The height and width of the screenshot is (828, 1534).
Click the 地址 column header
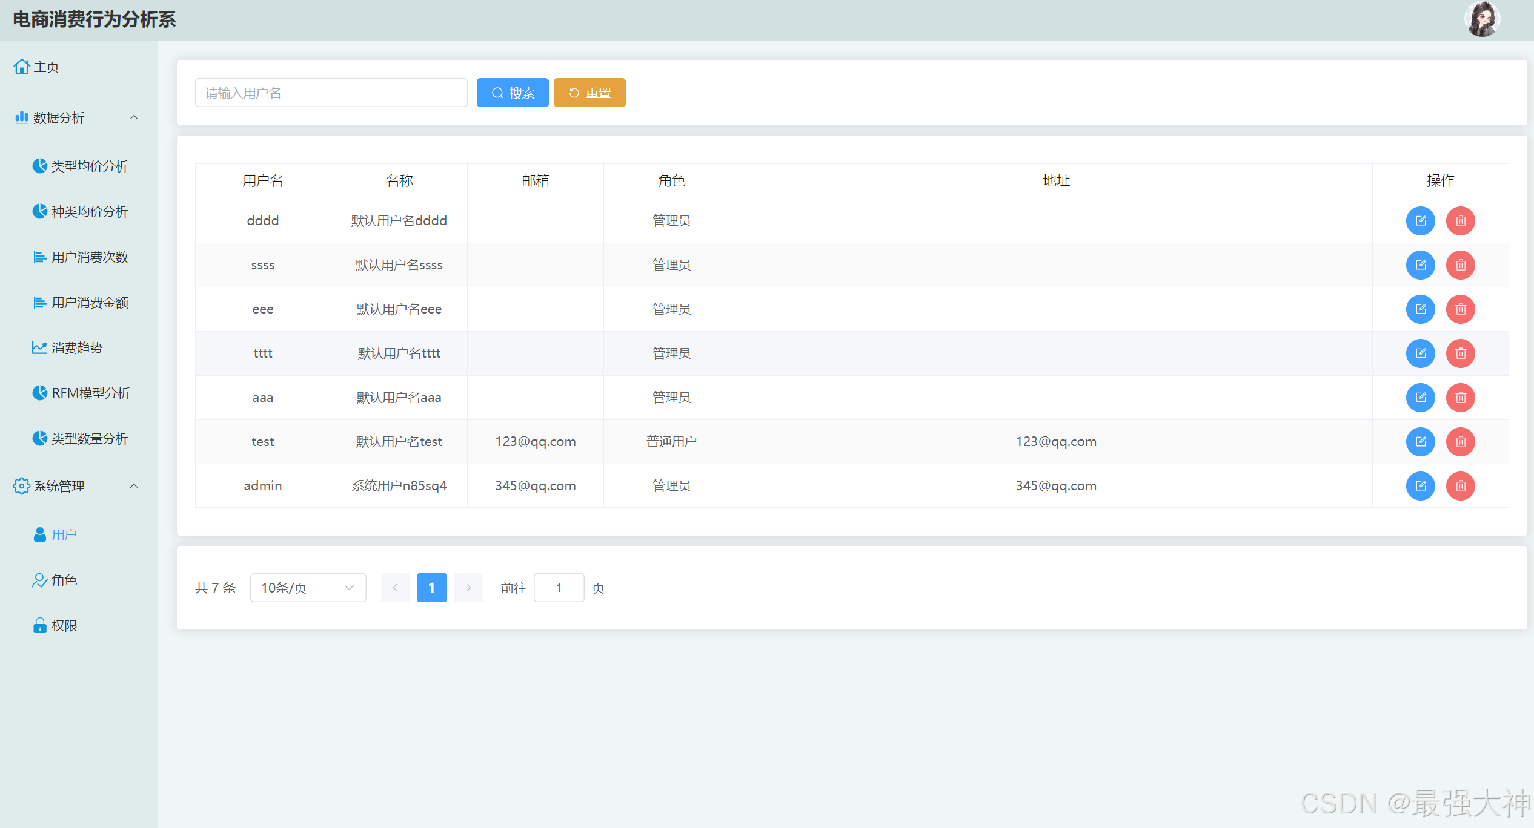point(1056,181)
